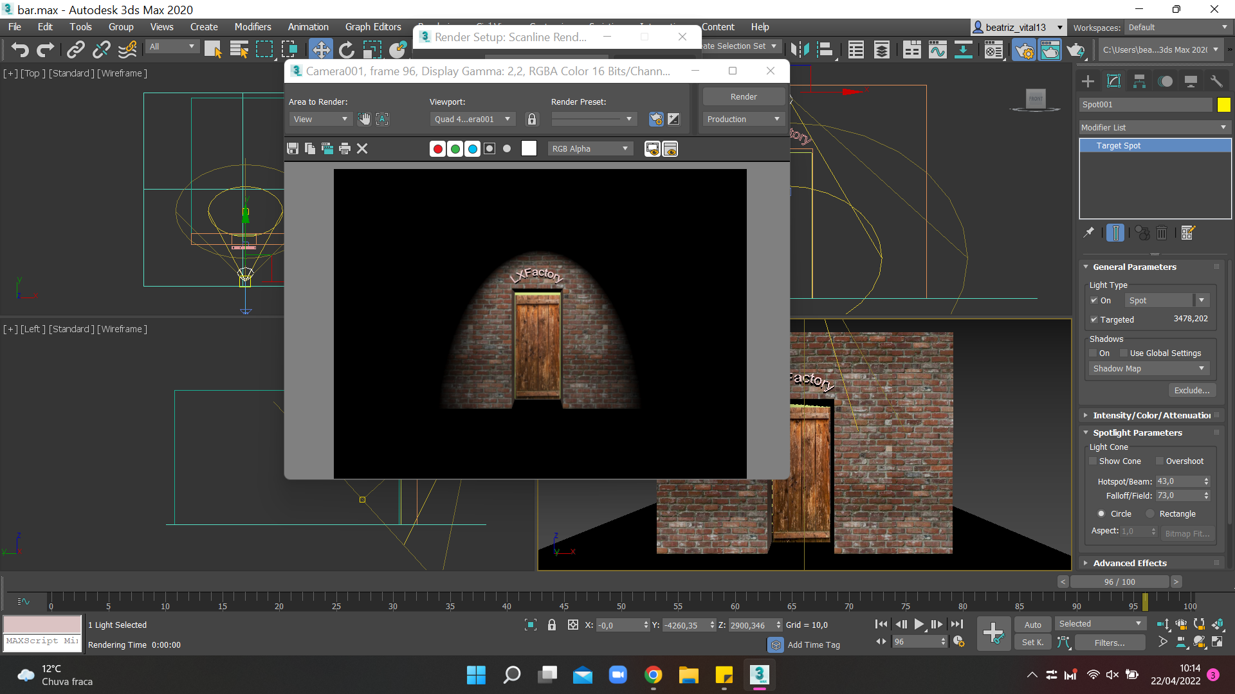Open the Curve Editor icon

click(937, 49)
